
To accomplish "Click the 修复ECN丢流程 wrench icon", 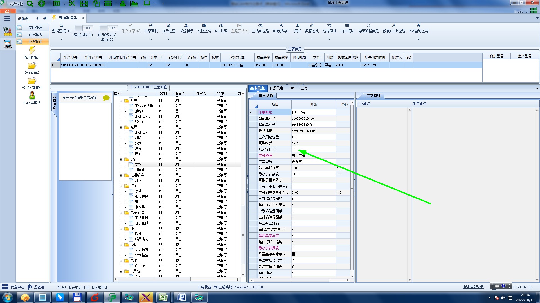I will point(394,26).
